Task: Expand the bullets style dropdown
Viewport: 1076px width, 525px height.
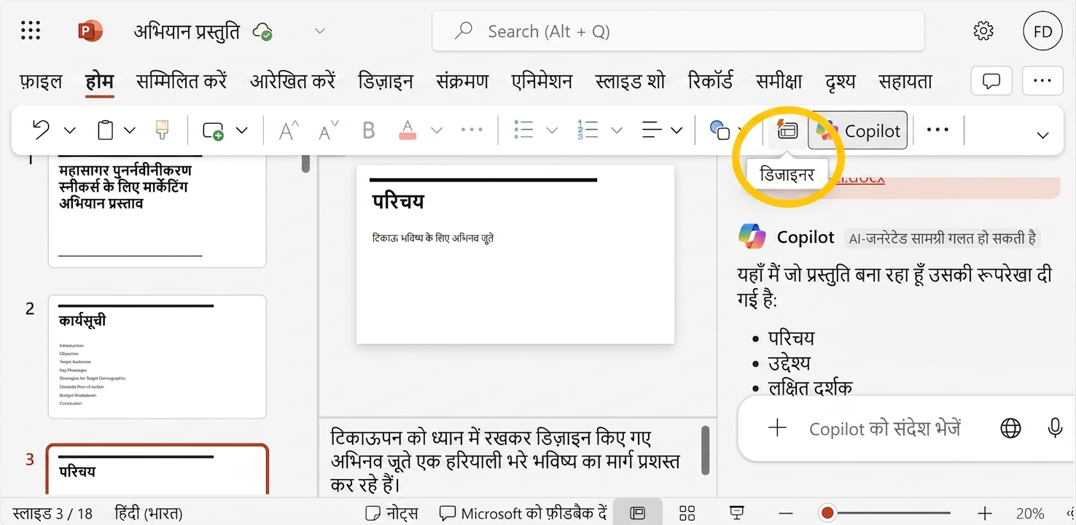Action: [552, 131]
